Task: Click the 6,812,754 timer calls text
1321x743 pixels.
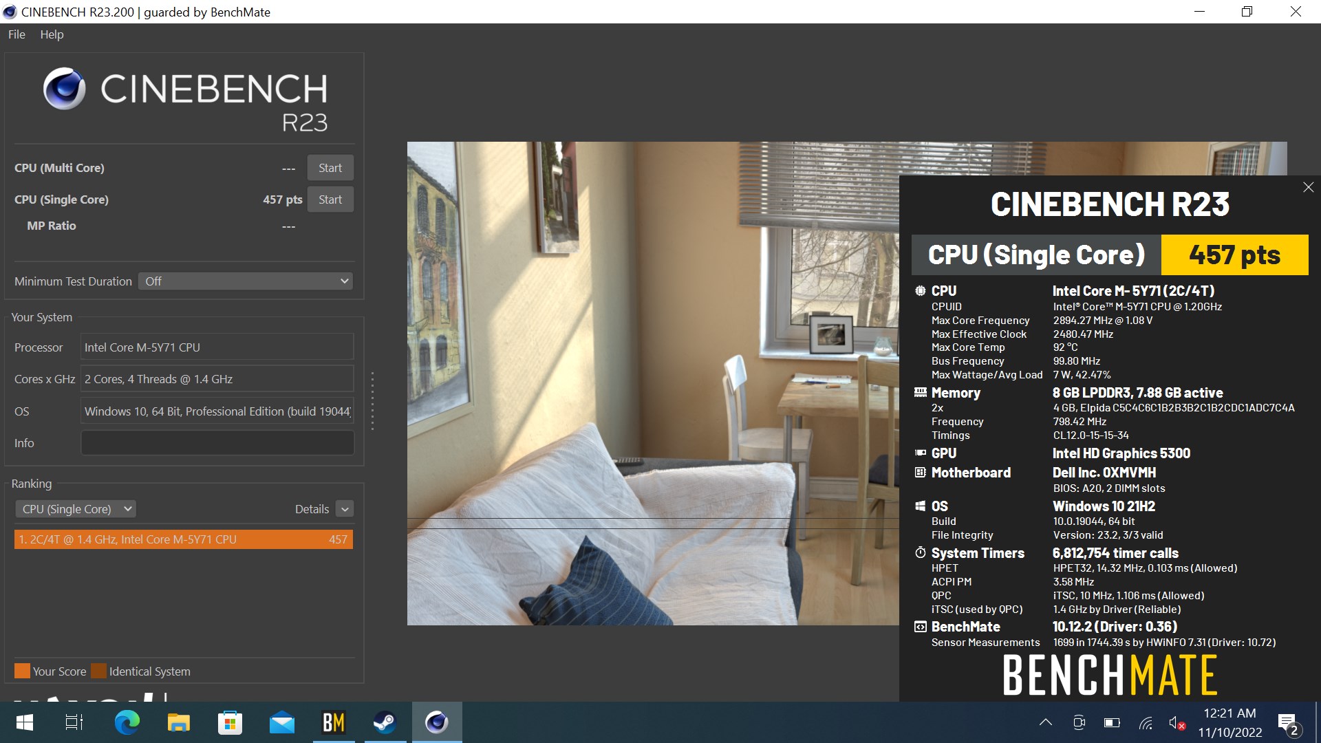Action: 1115,553
